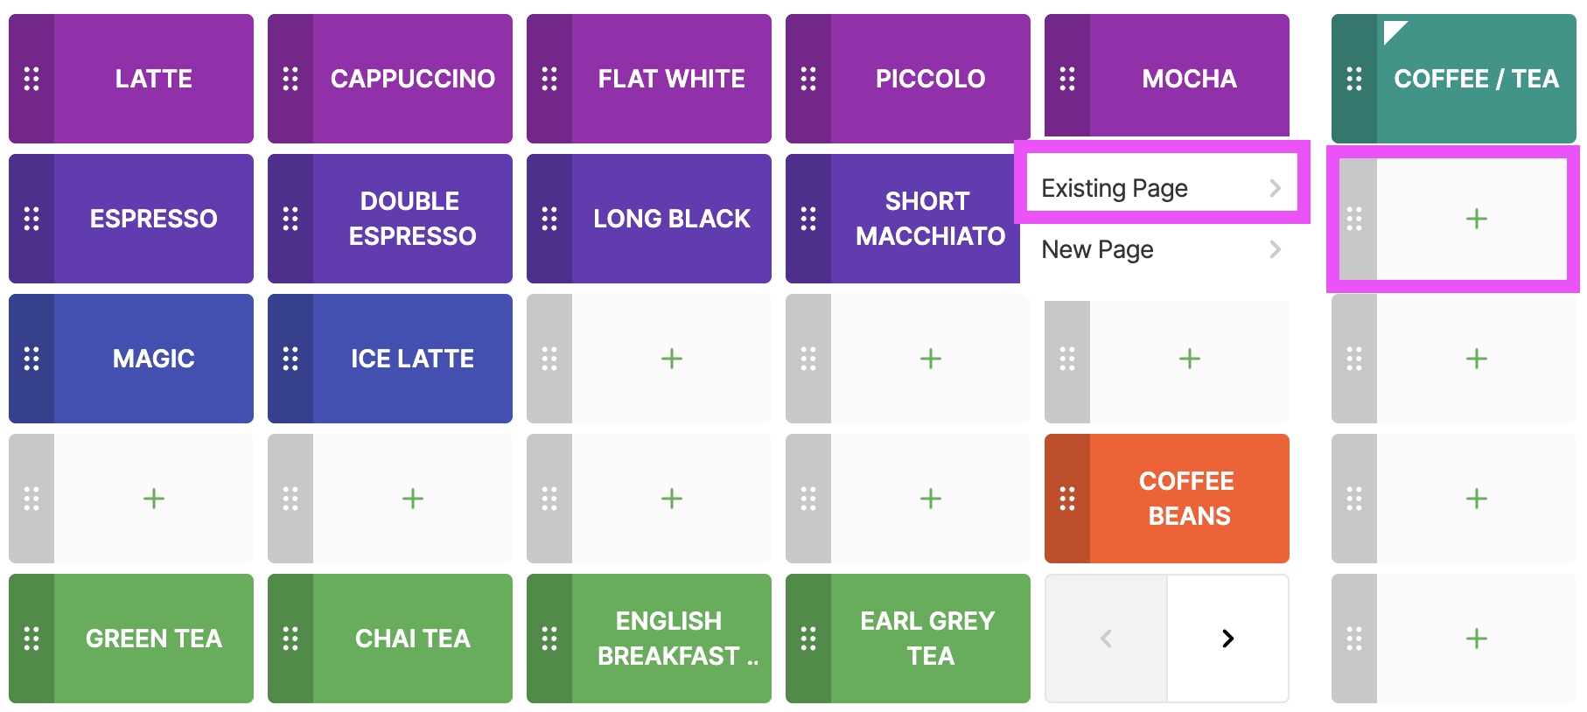Go to the previous page arrow
The width and height of the screenshot is (1587, 712).
1107,639
